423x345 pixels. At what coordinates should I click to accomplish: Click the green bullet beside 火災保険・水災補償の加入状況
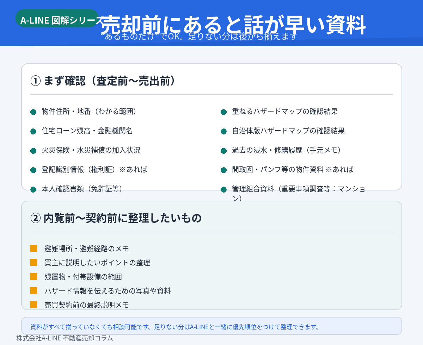(x=33, y=151)
